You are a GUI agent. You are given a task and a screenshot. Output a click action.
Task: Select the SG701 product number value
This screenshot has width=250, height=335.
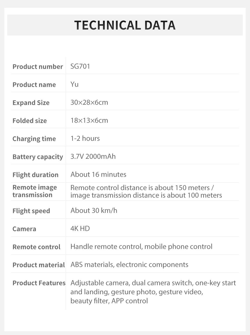point(80,66)
